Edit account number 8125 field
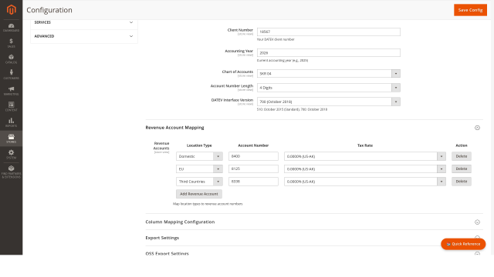This screenshot has height=277, width=494. (x=253, y=169)
